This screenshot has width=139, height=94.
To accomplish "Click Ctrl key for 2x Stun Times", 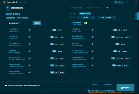I will tap(56, 37).
